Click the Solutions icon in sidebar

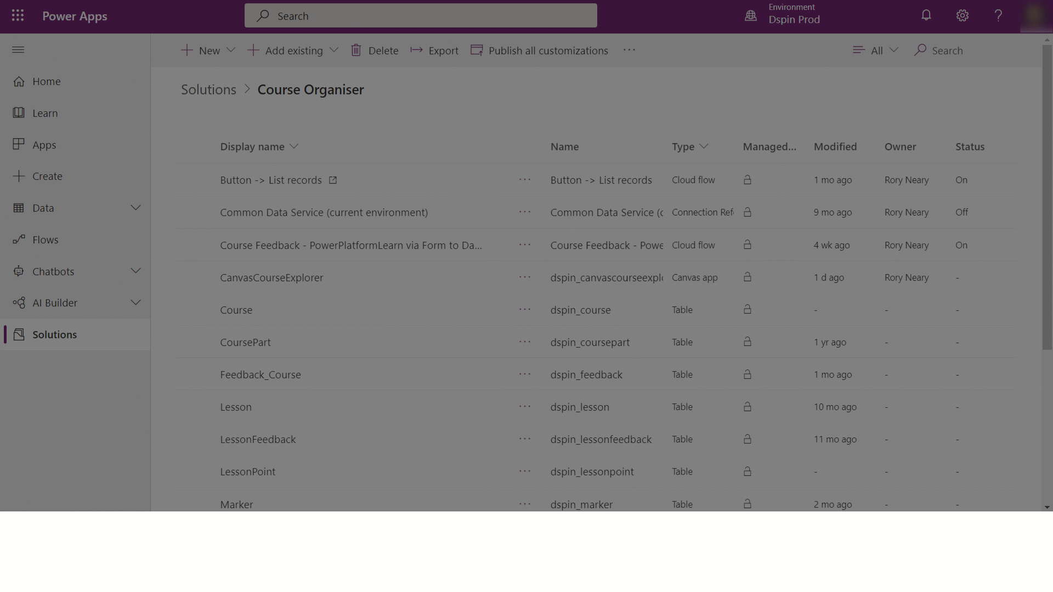[18, 334]
